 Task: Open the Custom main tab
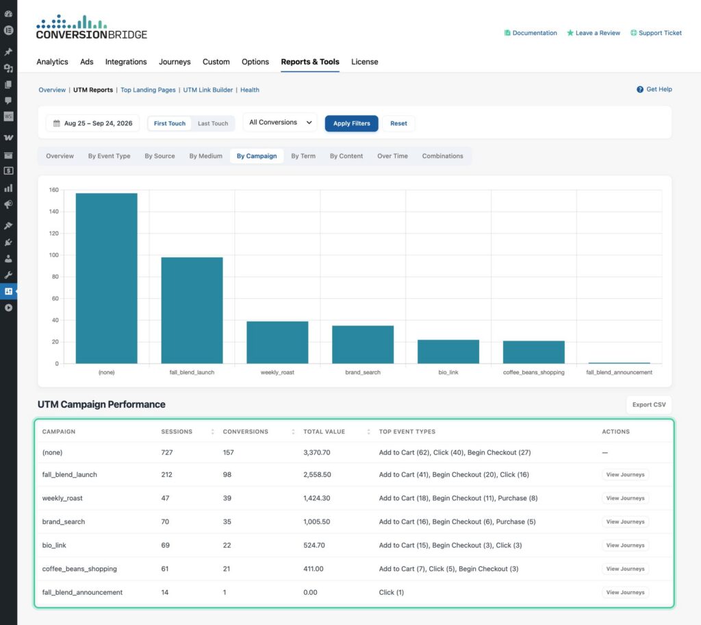click(216, 62)
